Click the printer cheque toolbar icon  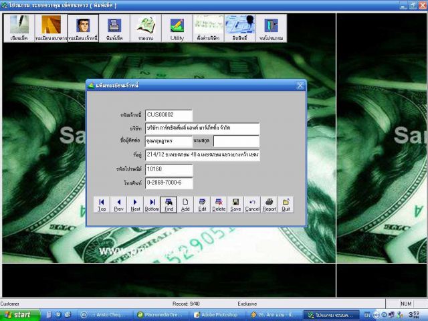[114, 28]
